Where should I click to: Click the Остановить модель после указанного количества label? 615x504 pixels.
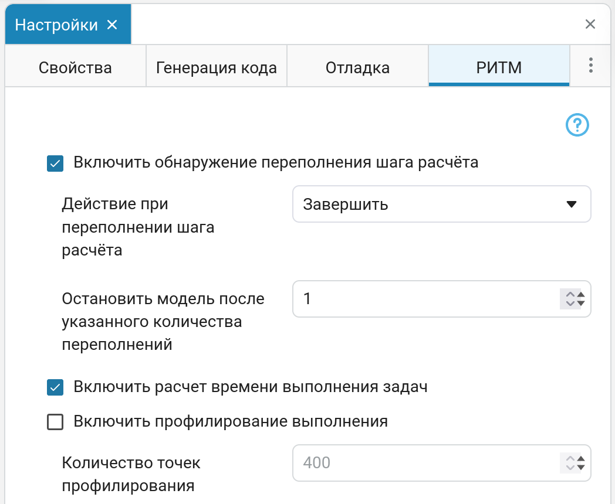coord(163,322)
